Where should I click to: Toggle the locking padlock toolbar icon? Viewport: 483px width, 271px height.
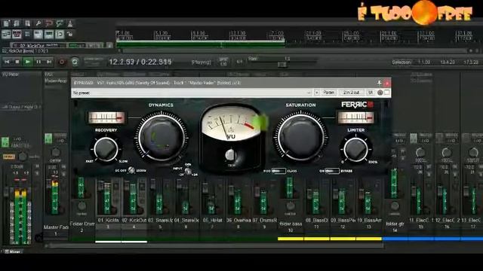(x=70, y=34)
